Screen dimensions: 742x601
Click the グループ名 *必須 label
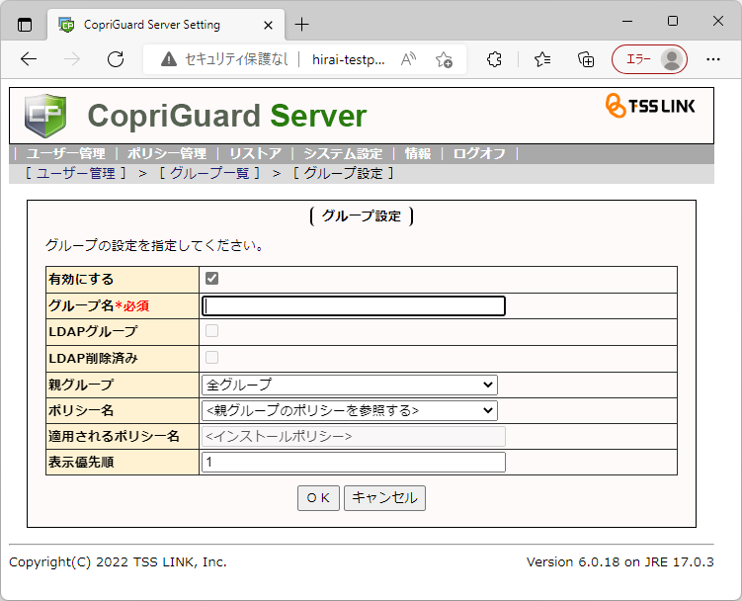tap(99, 306)
